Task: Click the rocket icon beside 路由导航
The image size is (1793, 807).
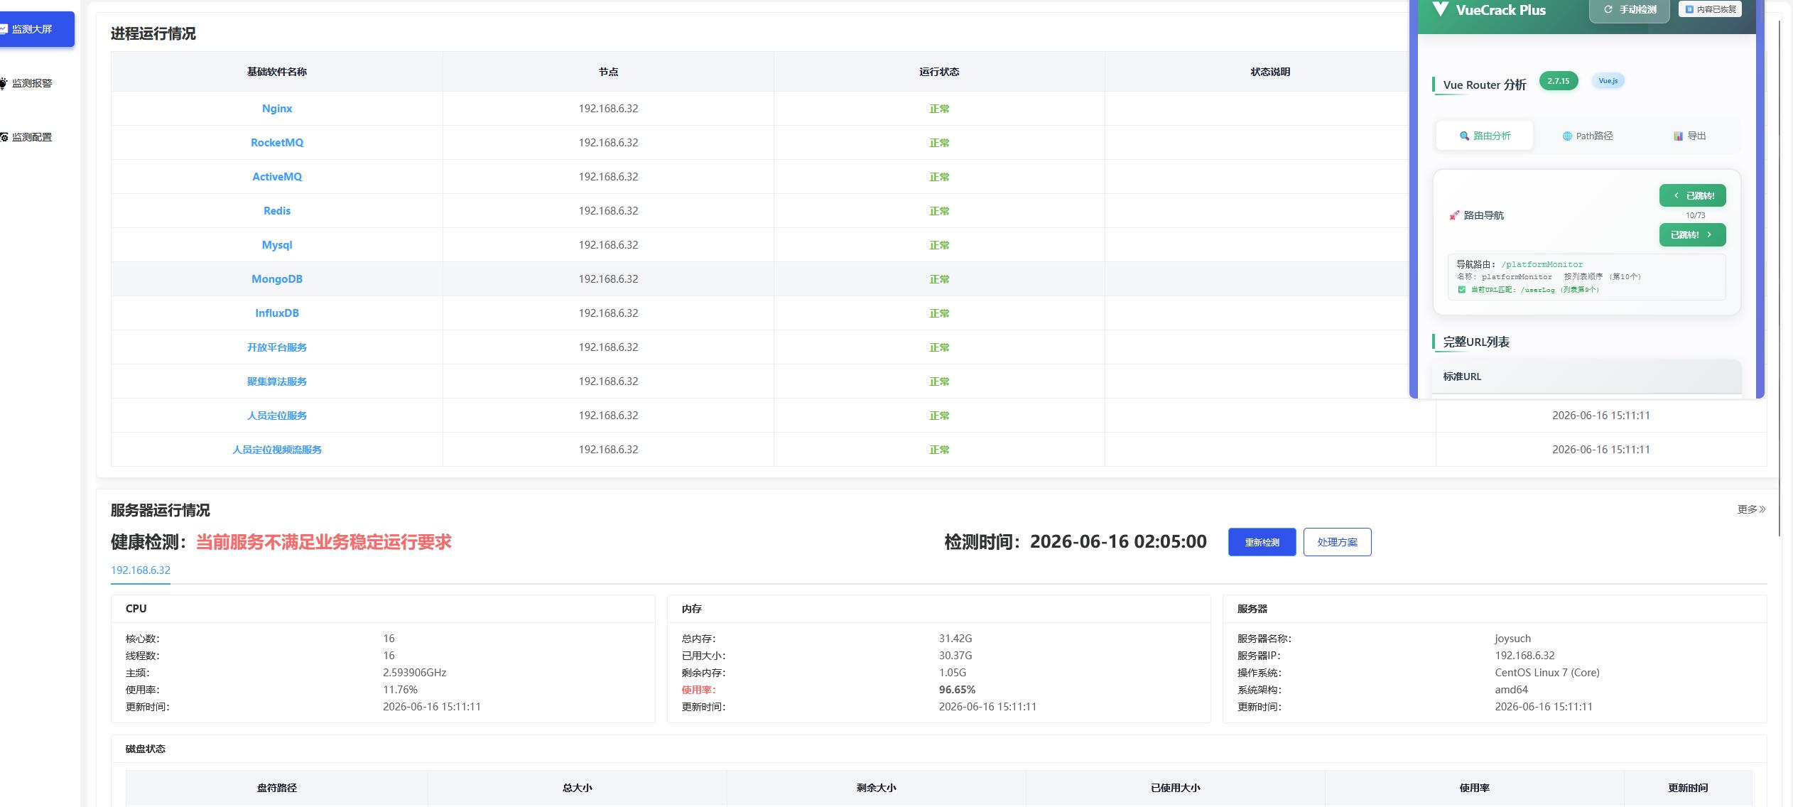Action: click(1454, 215)
